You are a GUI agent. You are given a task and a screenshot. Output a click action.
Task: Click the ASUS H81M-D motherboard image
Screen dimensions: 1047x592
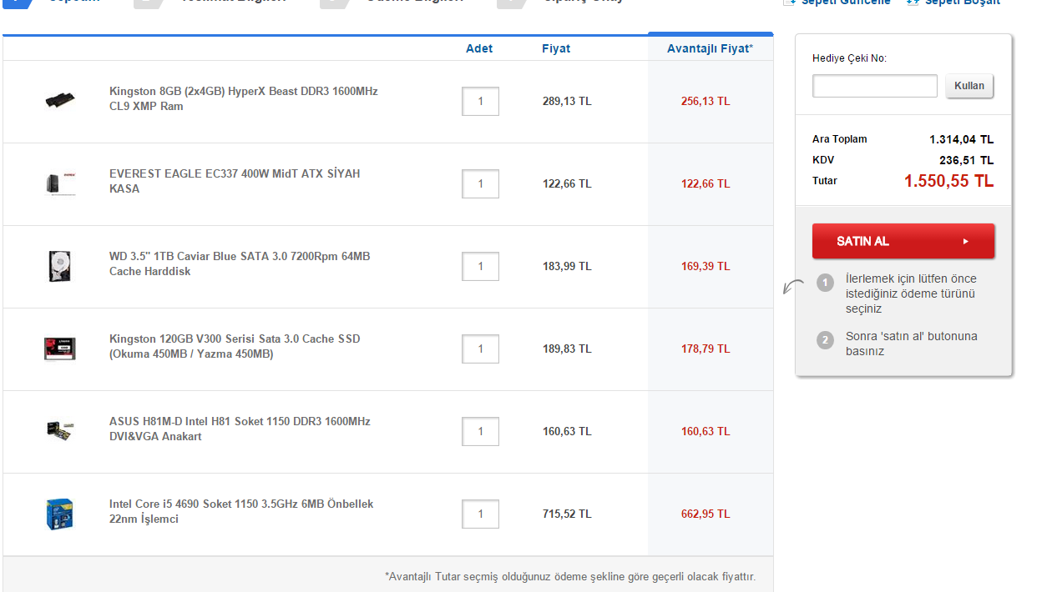tap(60, 430)
